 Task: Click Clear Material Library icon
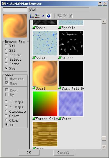[x=71, y=16]
